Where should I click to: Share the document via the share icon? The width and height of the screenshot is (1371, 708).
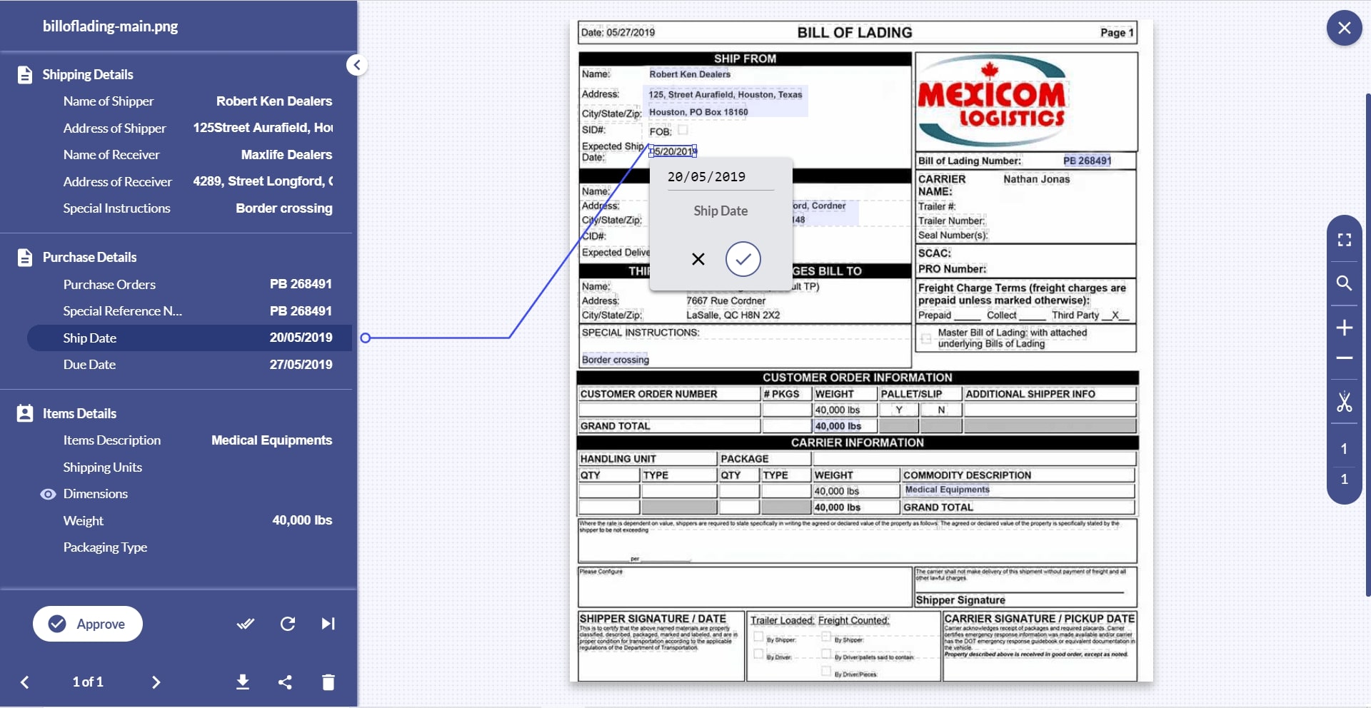[286, 682]
